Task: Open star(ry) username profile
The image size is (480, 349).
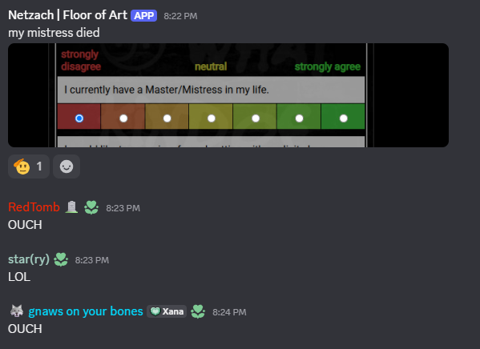Action: point(29,259)
